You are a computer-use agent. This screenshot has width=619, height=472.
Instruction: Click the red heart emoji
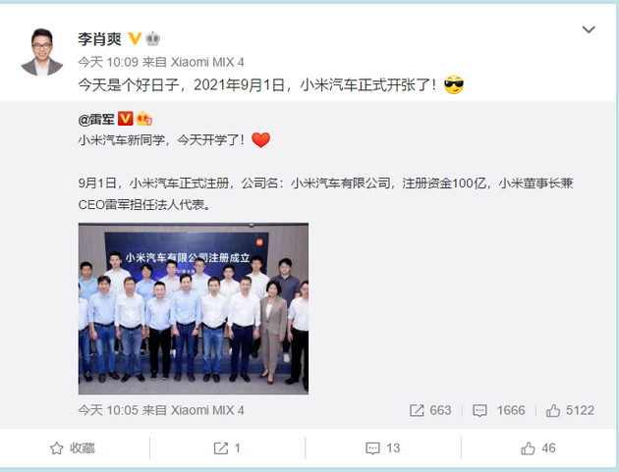[x=261, y=140]
